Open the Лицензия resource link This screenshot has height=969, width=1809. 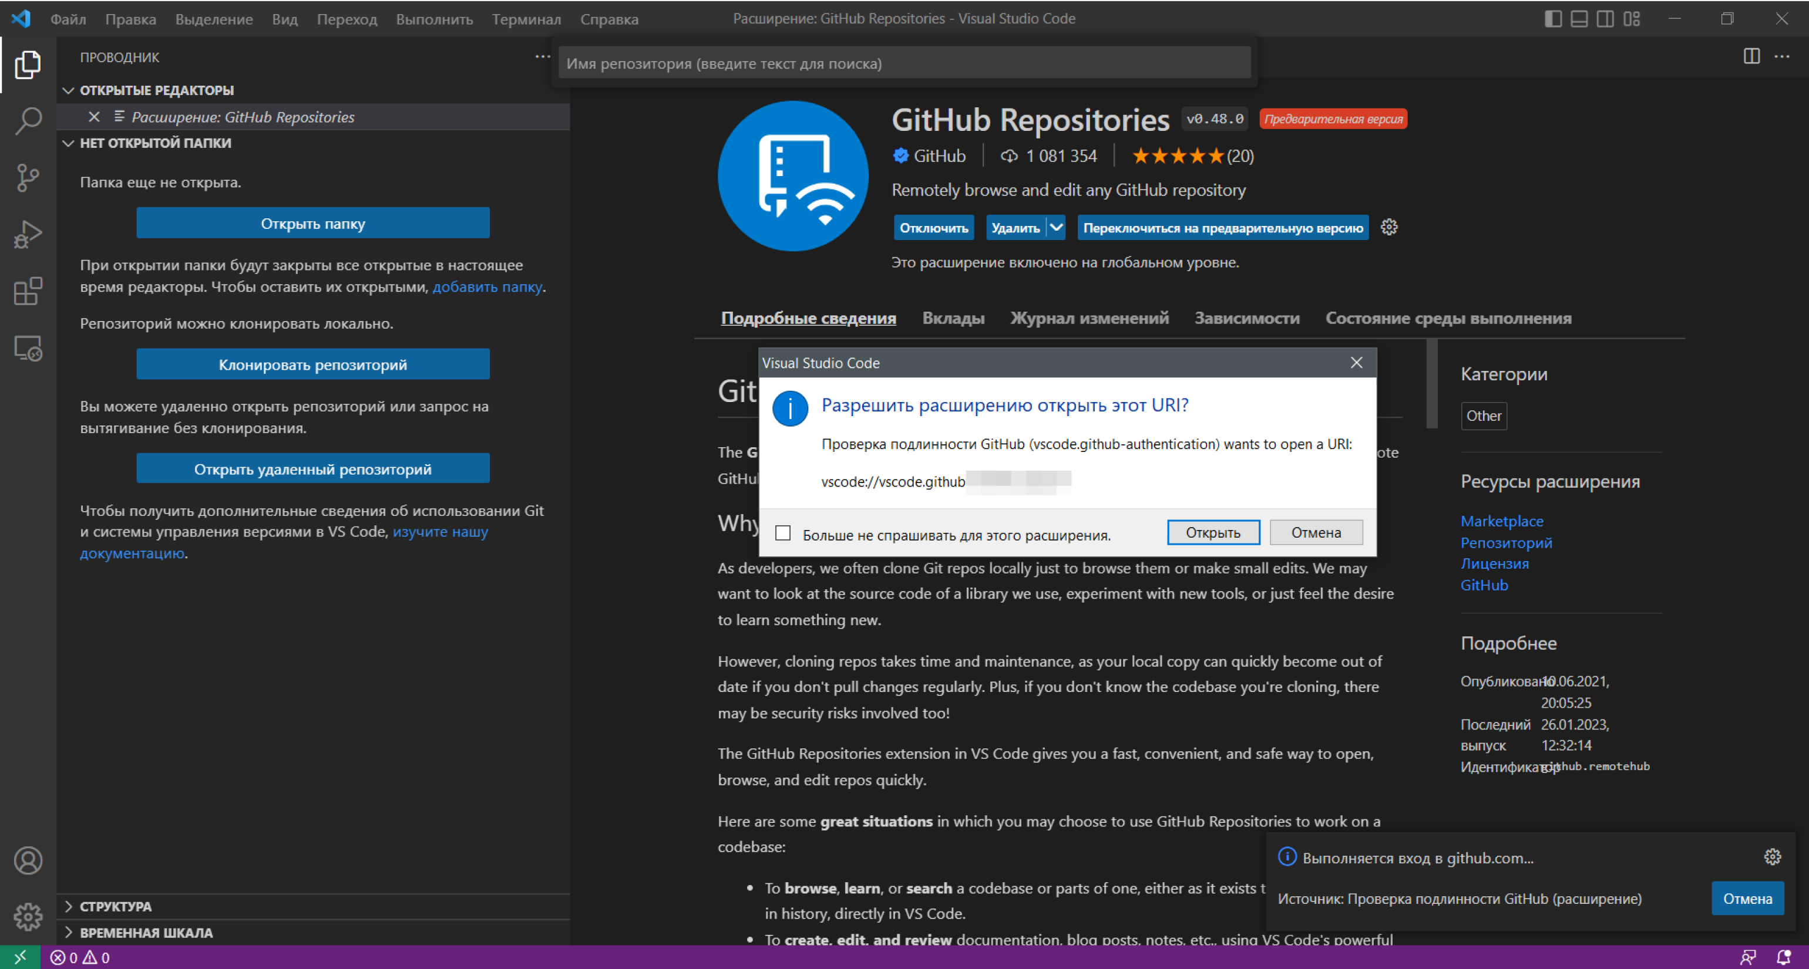[1494, 563]
